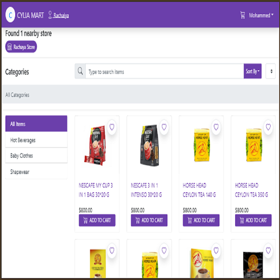The image size is (280, 280).
Task: Click 'Found 1 nearby store' heading
Action: pyautogui.click(x=28, y=33)
